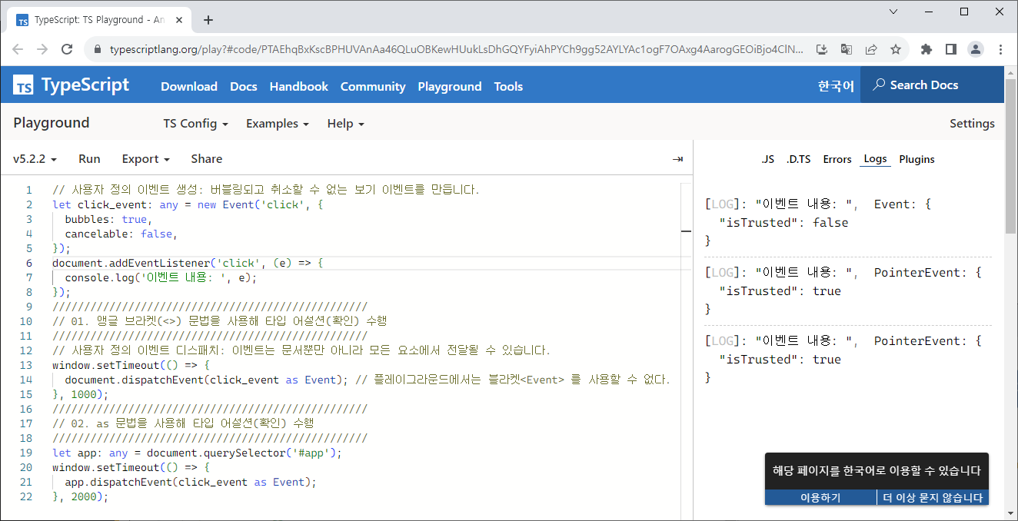Close the TS Playground browser tab
This screenshot has width=1018, height=521.
(x=178, y=20)
